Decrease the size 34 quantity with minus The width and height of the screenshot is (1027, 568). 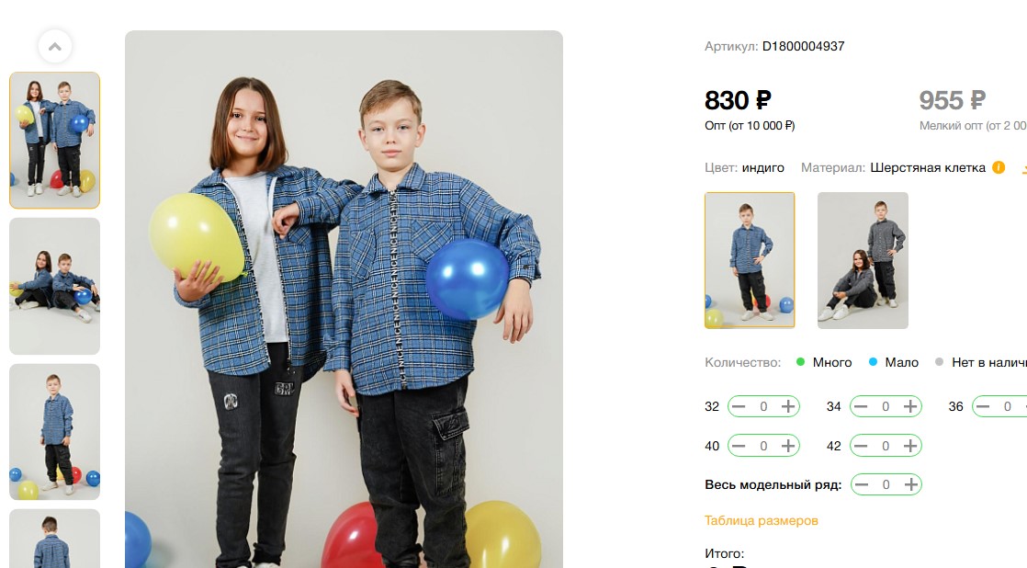tap(861, 407)
